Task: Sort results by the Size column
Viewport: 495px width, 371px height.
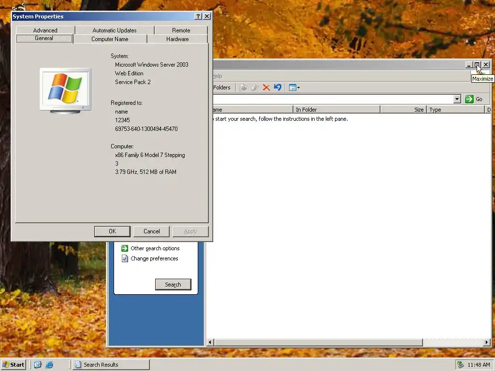Action: (x=404, y=110)
